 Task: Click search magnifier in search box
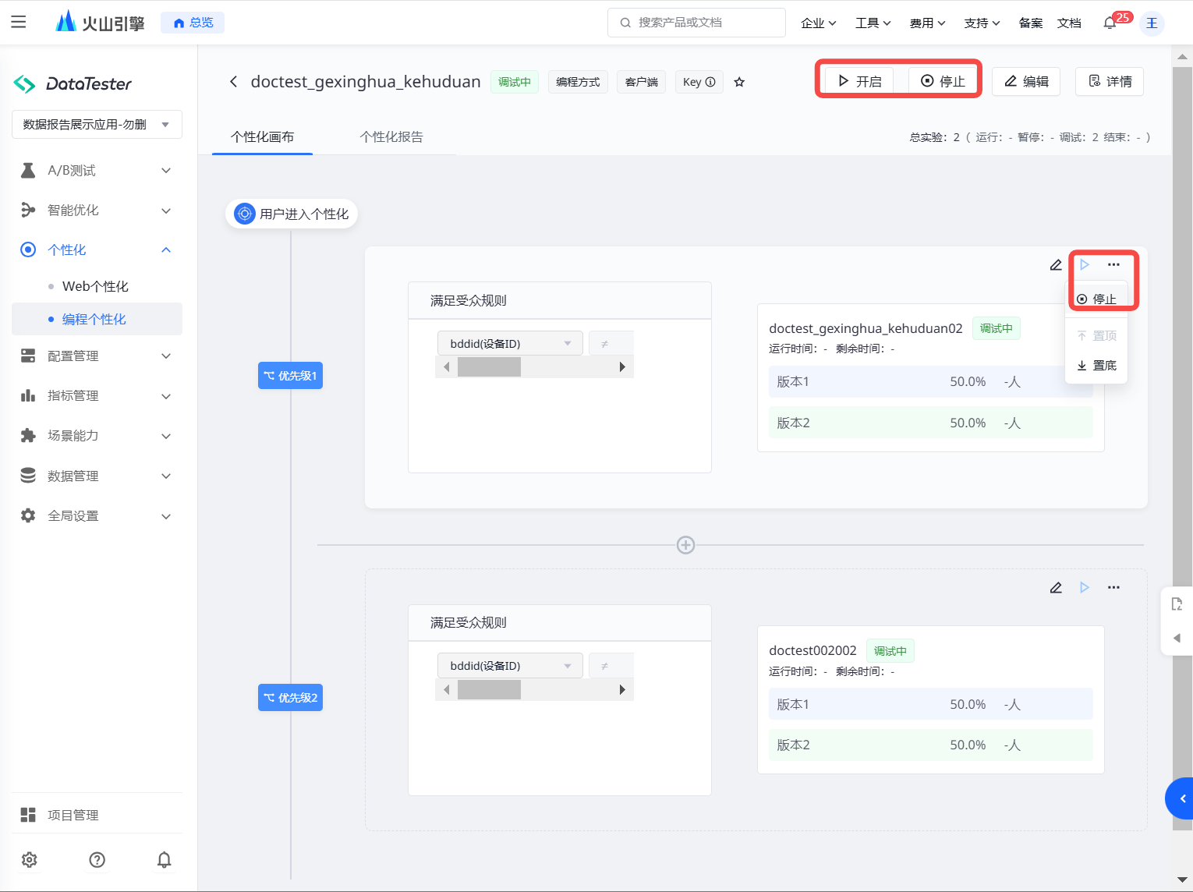(x=625, y=23)
